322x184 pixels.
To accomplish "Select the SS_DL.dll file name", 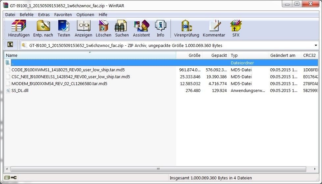I will pyautogui.click(x=20, y=91).
